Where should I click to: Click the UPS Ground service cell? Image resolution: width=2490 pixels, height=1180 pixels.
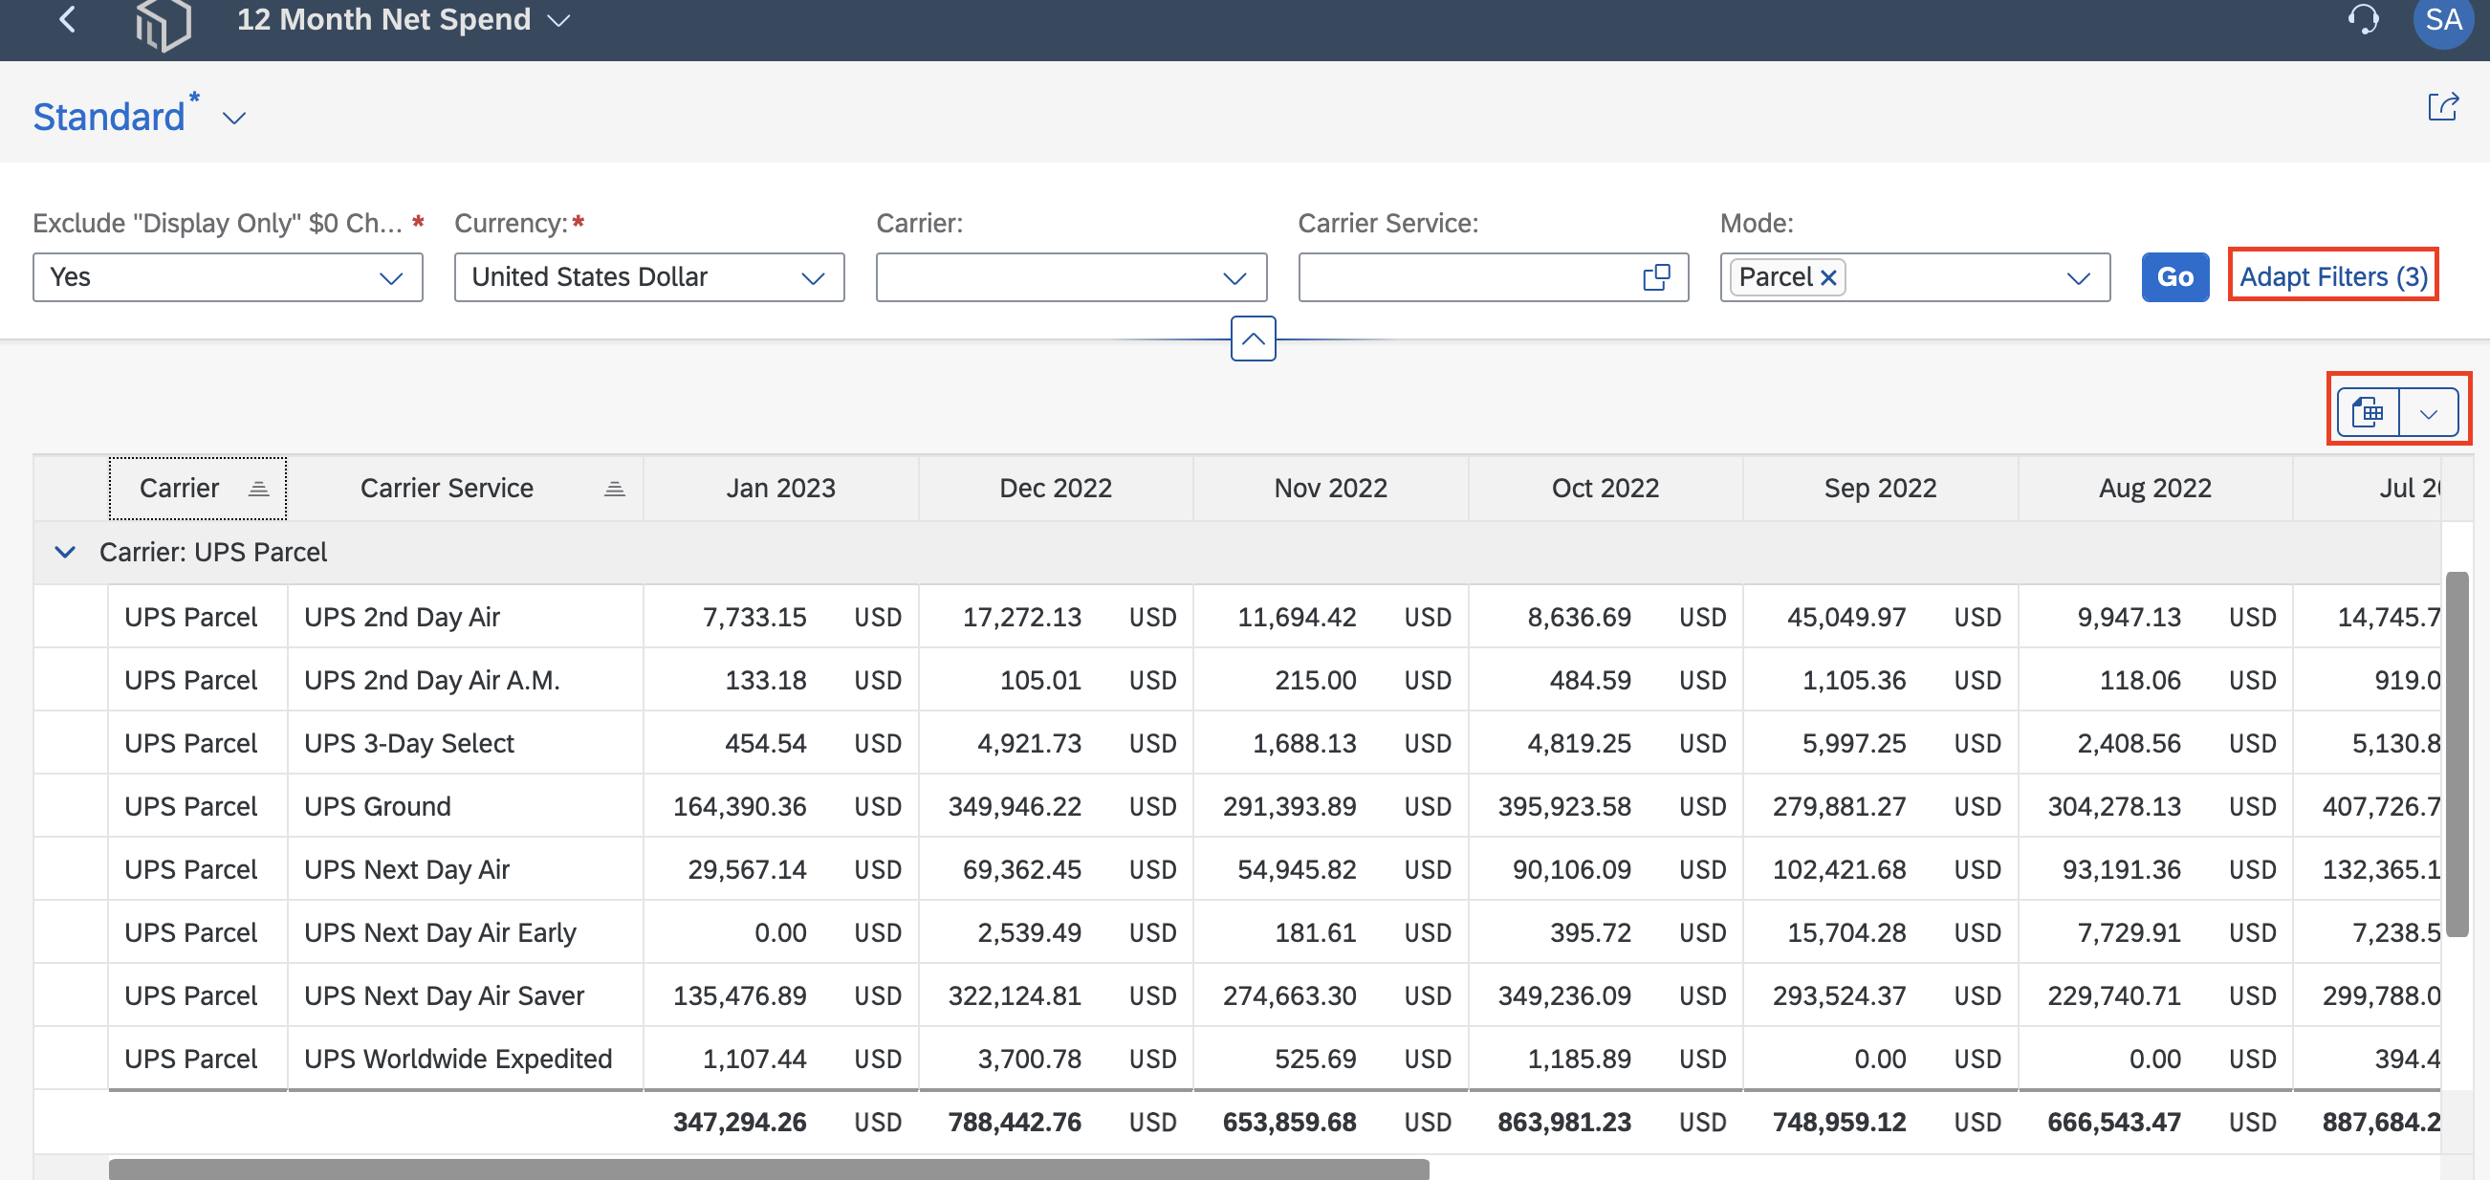point(465,806)
